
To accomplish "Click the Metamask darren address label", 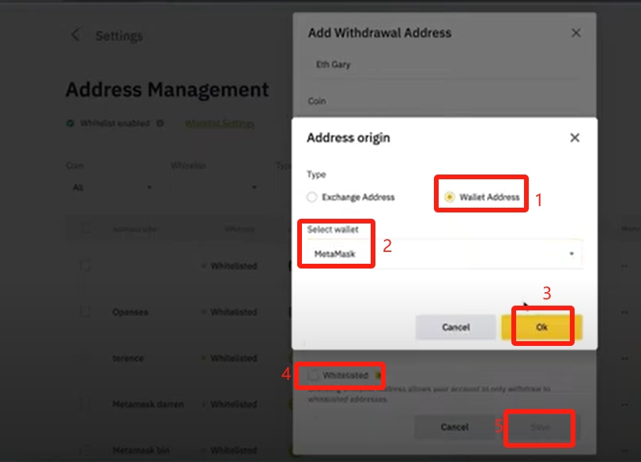I will tap(148, 404).
